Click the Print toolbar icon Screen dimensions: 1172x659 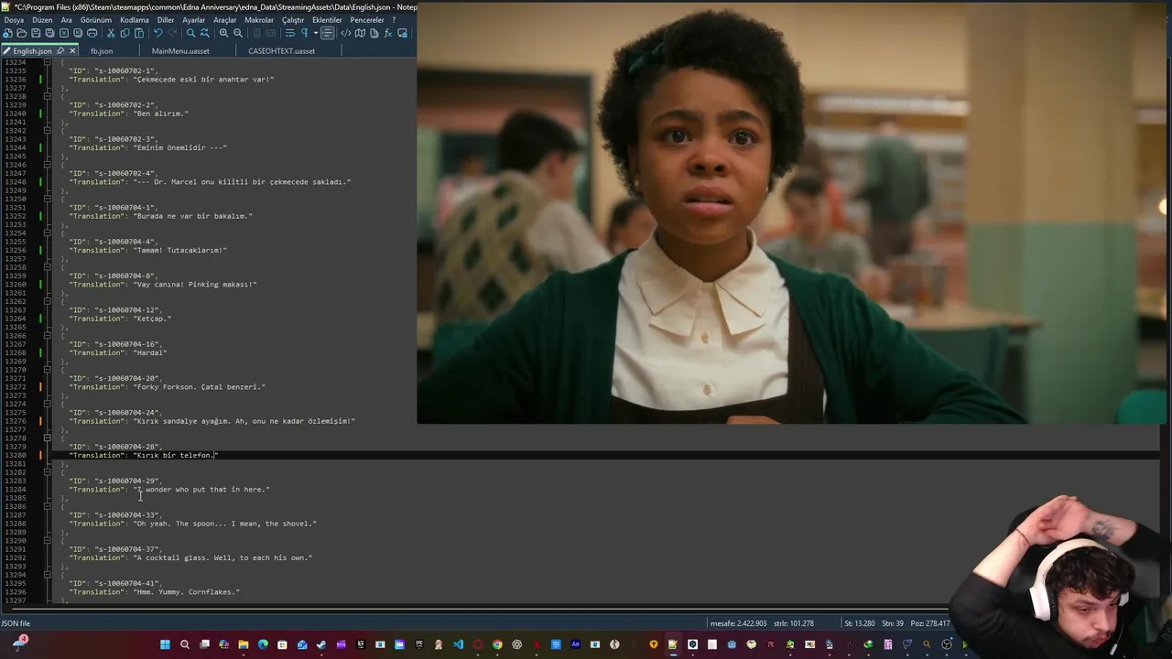[92, 33]
